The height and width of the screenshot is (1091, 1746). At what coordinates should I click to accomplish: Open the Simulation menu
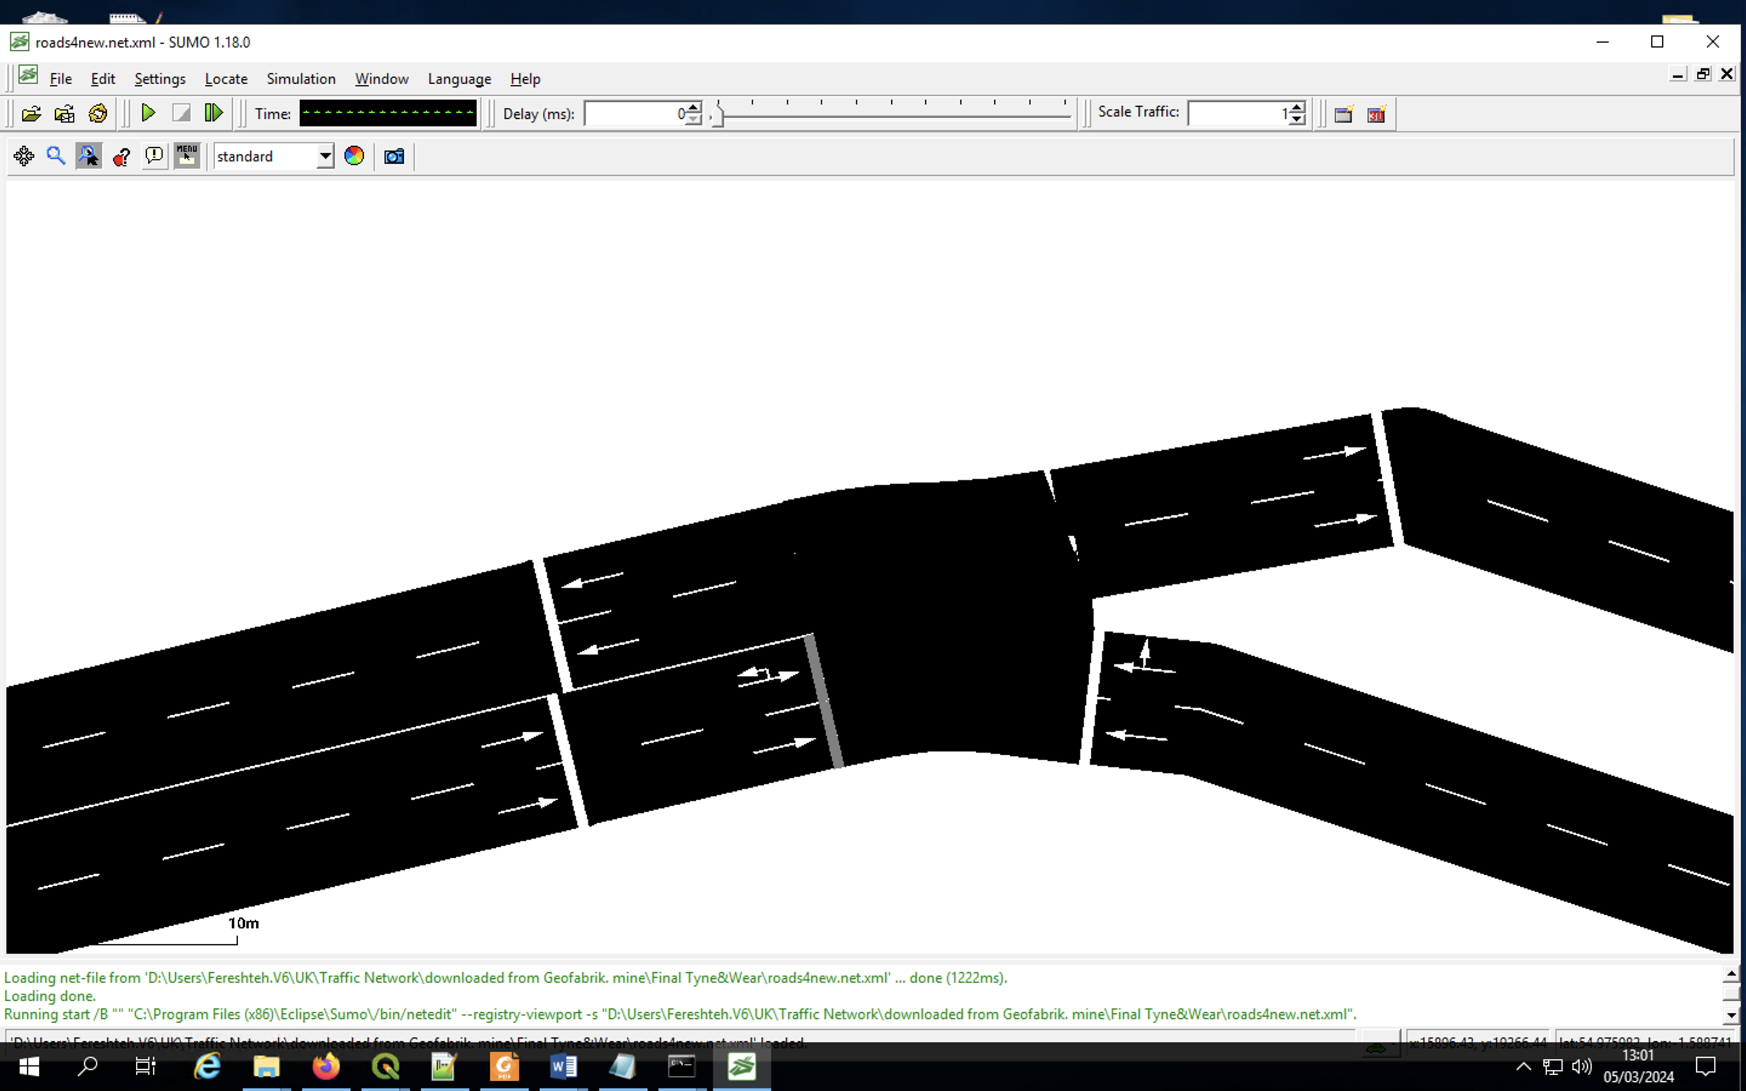tap(301, 79)
